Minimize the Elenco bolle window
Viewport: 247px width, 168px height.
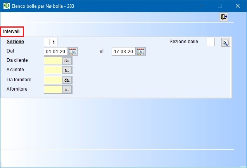pyautogui.click(x=202, y=6)
